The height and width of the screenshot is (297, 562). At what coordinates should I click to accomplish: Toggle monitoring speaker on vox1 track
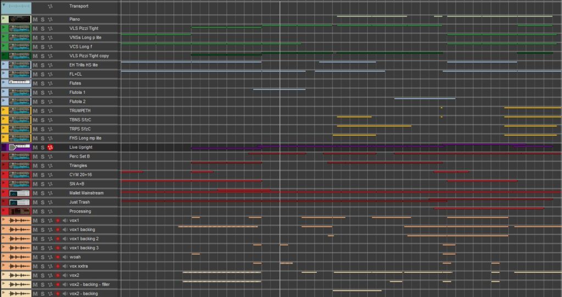pyautogui.click(x=65, y=221)
